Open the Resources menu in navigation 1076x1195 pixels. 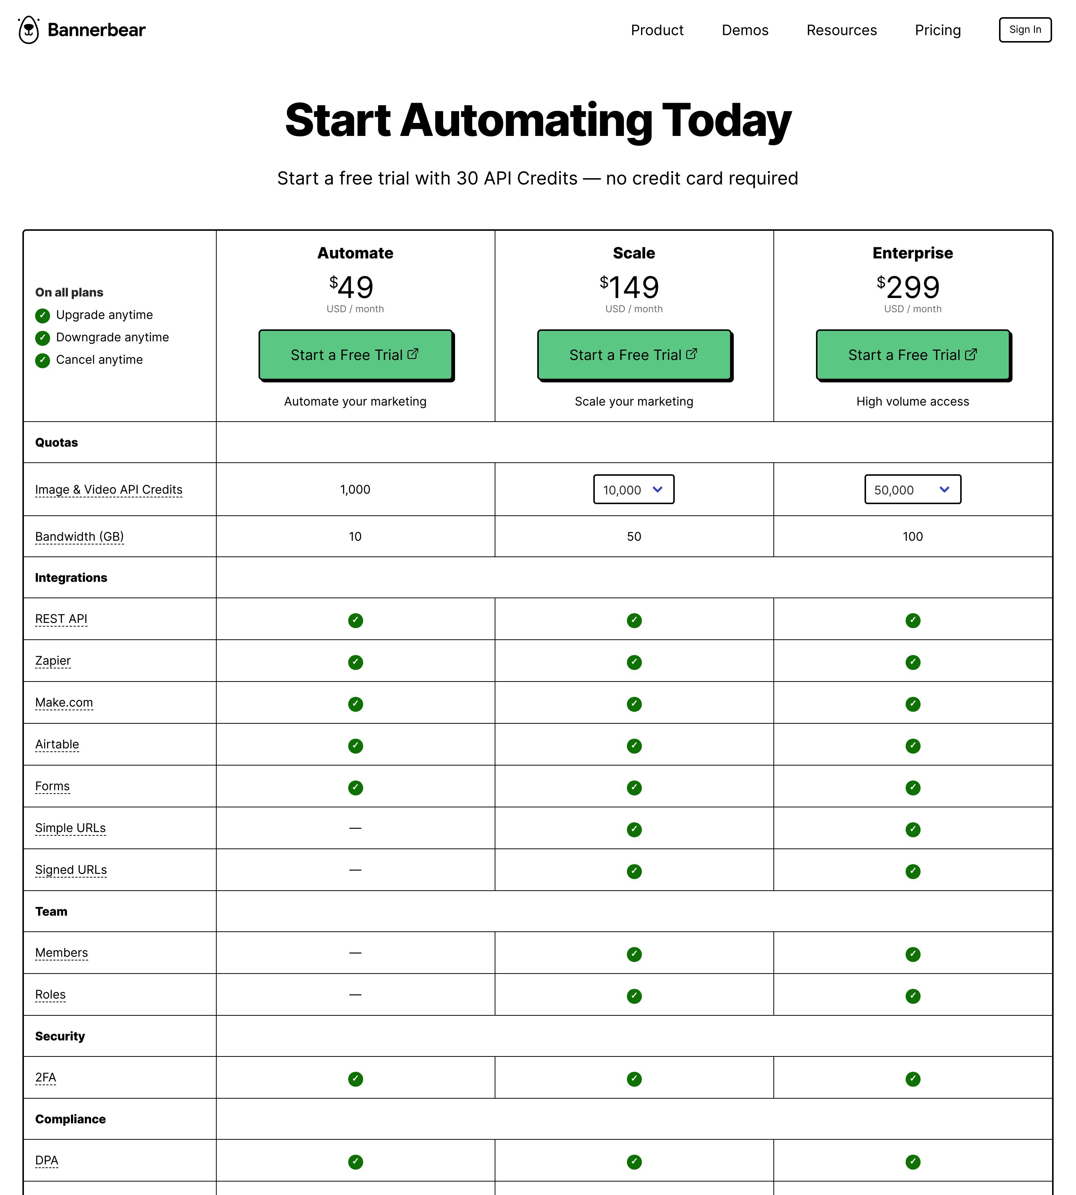click(842, 30)
